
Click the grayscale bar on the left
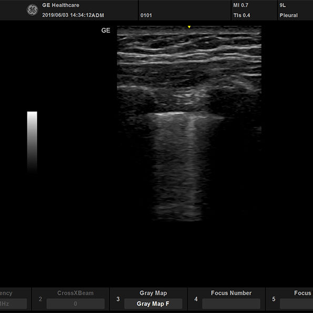(32, 142)
